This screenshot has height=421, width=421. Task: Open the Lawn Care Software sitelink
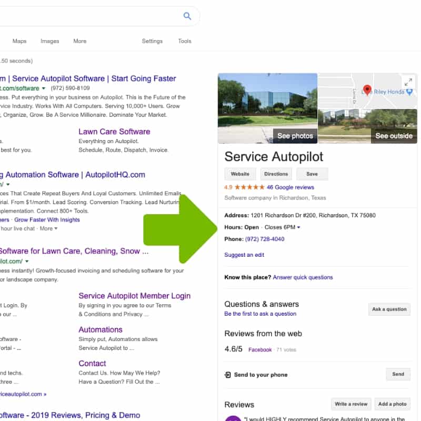114,132
